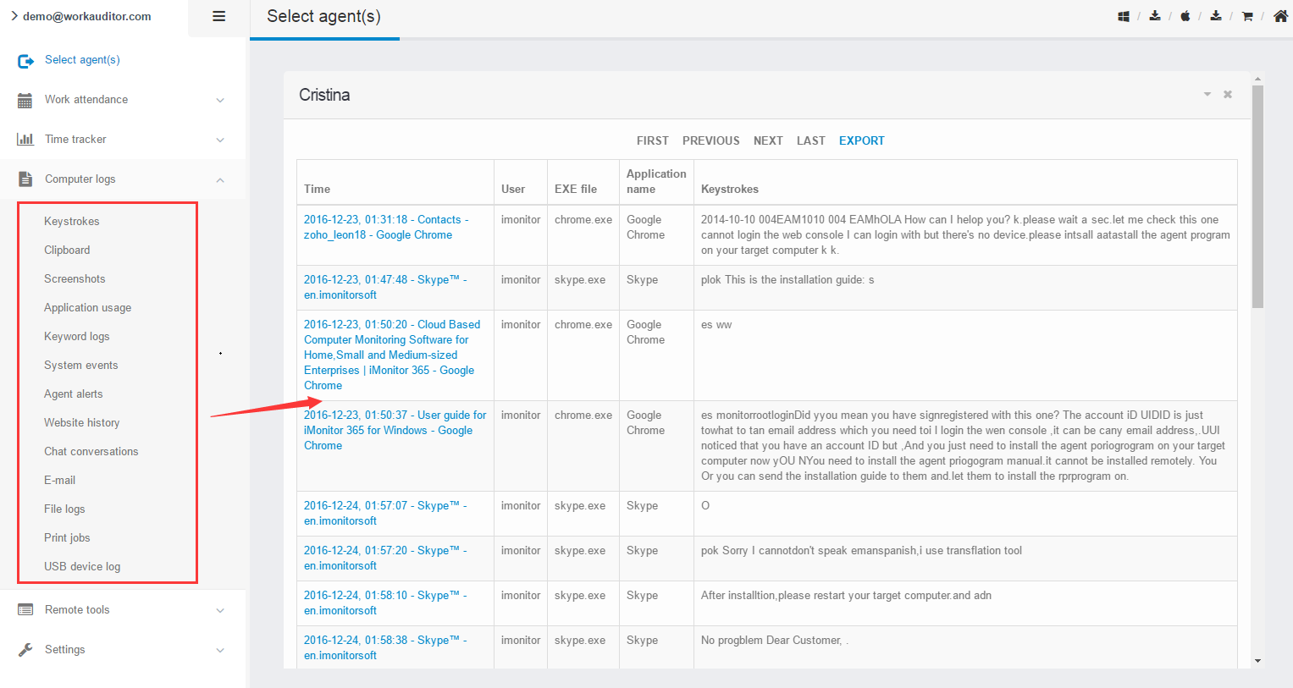Expand the demo@workauditor.com account arrow
This screenshot has height=688, width=1293.
pyautogui.click(x=14, y=16)
